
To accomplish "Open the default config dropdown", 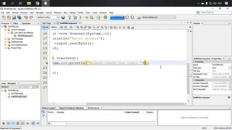I will (x=48, y=17).
